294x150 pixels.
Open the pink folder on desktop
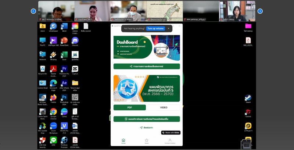pyautogui.click(x=248, y=26)
